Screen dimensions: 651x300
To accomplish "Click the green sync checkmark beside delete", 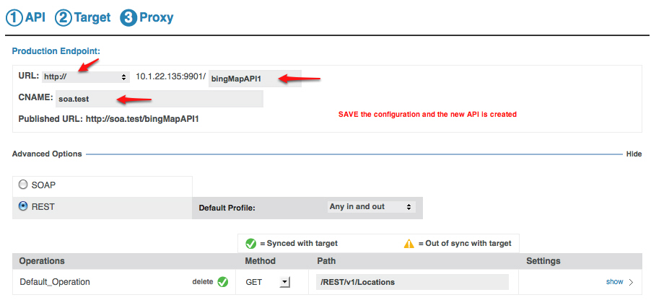I will tap(223, 282).
